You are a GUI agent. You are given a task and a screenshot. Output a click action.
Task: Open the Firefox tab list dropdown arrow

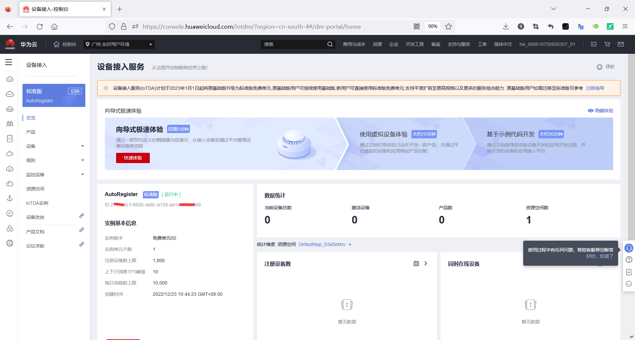(x=554, y=9)
